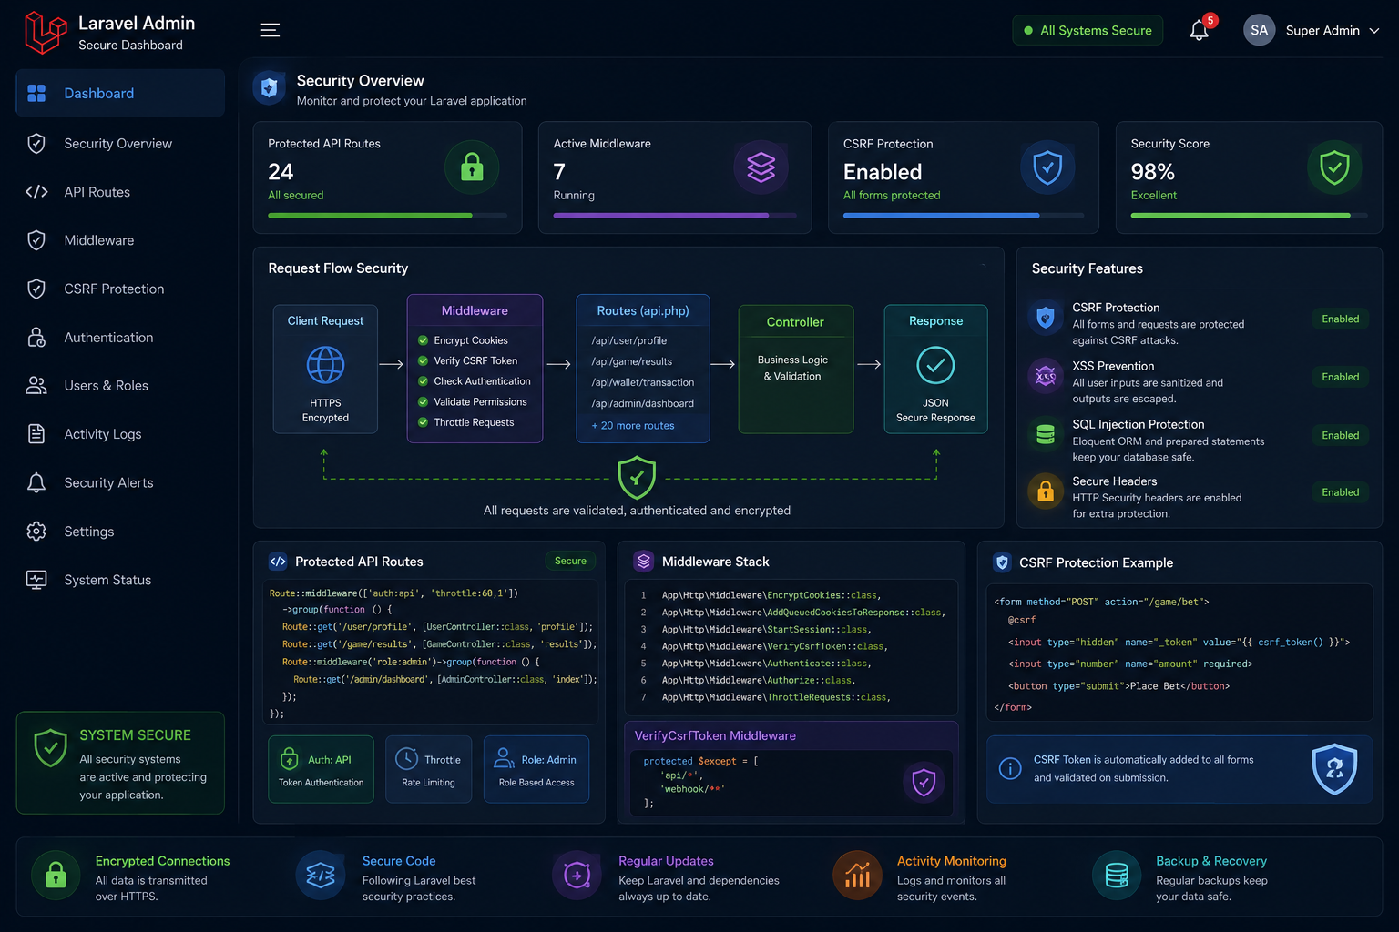Click the Secure Headers padlock icon
The width and height of the screenshot is (1399, 932).
(1046, 491)
